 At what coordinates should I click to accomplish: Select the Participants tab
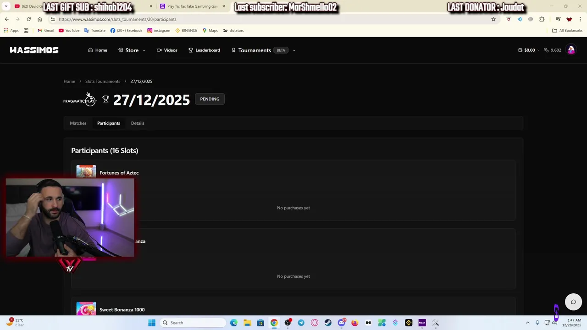pyautogui.click(x=109, y=123)
